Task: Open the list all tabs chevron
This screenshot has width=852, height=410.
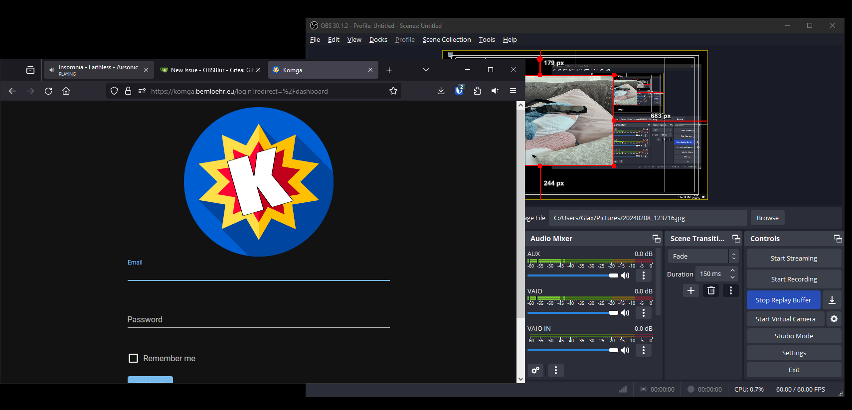Action: [x=426, y=70]
